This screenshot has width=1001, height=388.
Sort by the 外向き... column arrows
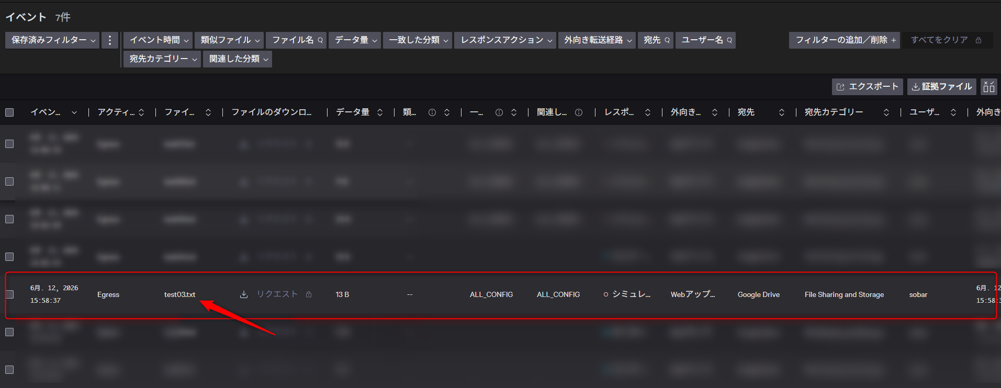point(715,112)
